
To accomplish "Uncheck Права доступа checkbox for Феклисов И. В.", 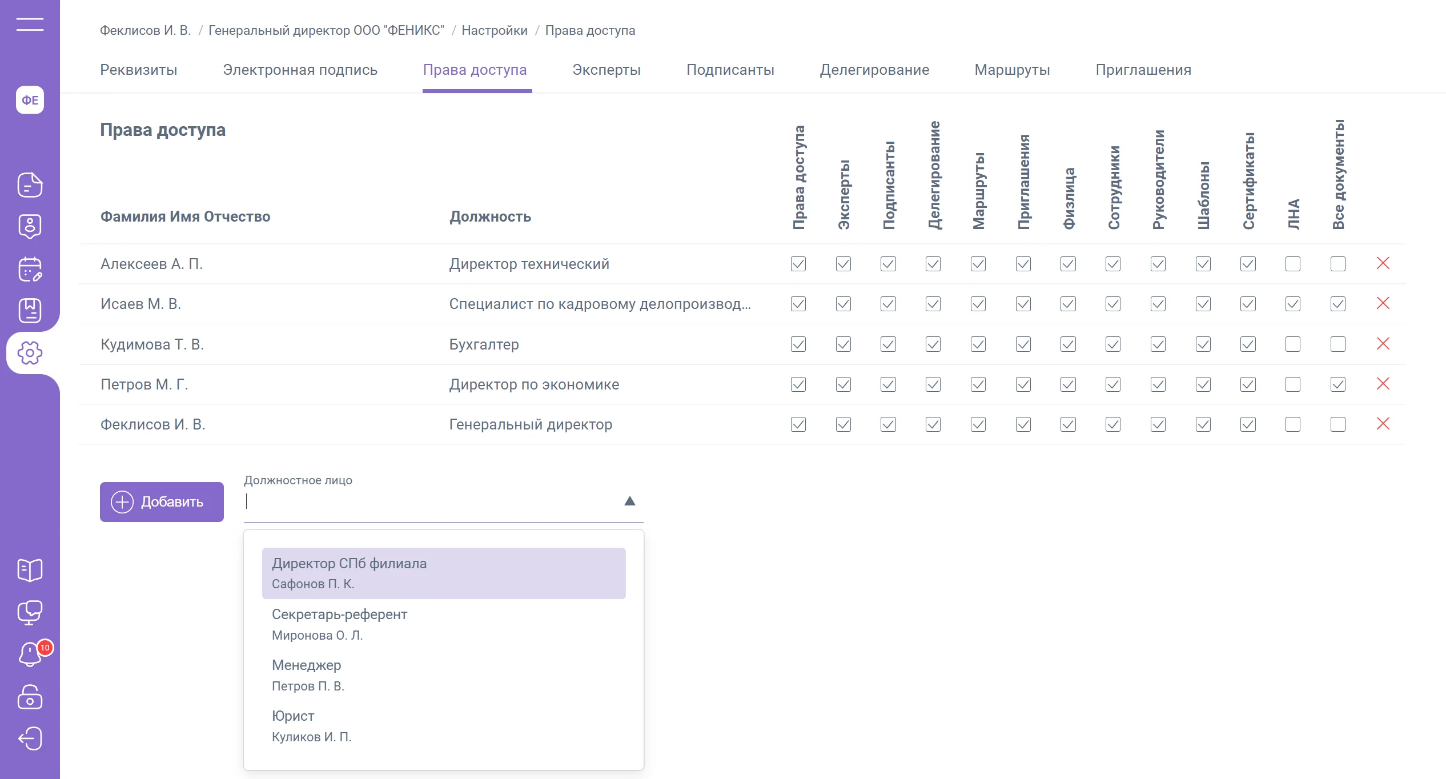I will click(798, 424).
